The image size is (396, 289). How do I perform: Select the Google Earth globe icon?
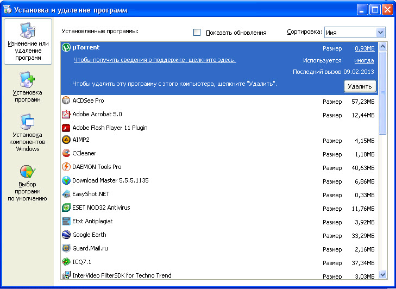point(66,235)
